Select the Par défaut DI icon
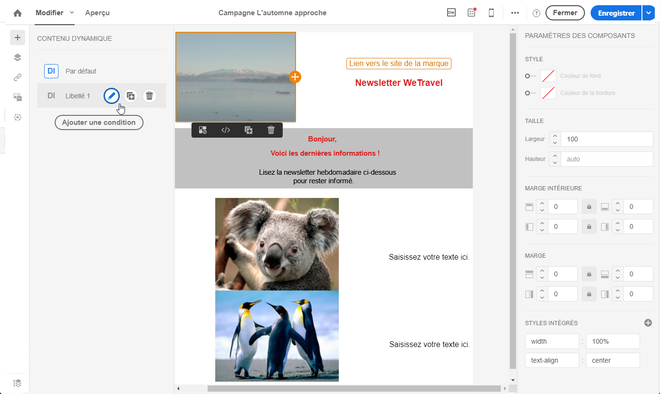Image resolution: width=660 pixels, height=394 pixels. pos(51,71)
